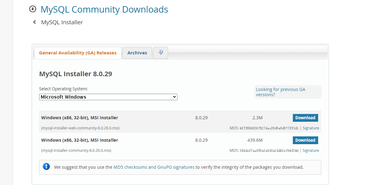The height and width of the screenshot is (185, 383).
Task: Click the blue info icon in the suggestion box
Action: point(46,167)
